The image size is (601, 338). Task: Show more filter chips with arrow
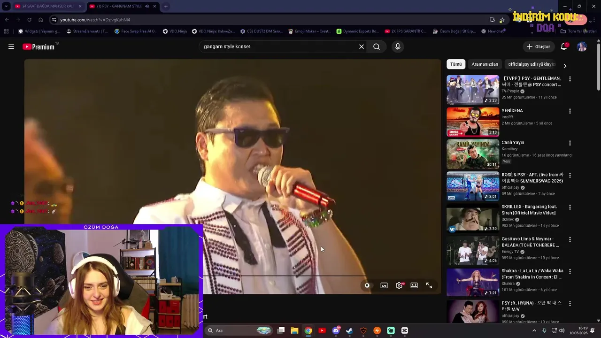(x=565, y=66)
